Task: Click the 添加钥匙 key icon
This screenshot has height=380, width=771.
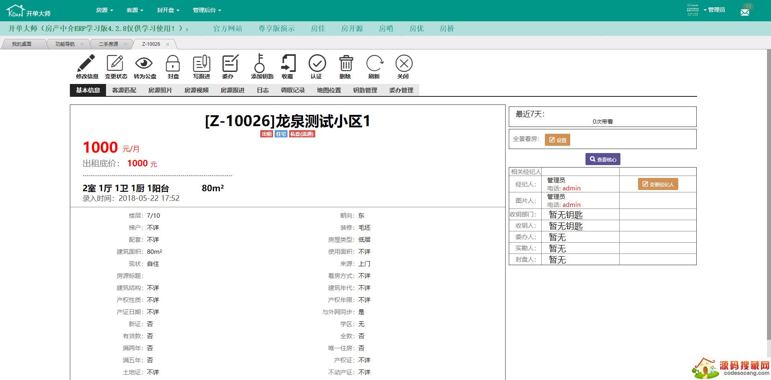Action: (x=260, y=64)
